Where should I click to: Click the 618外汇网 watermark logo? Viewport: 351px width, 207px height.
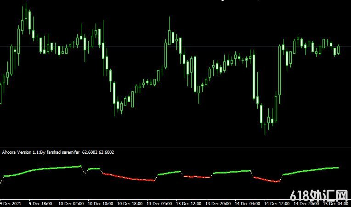pyautogui.click(x=319, y=193)
